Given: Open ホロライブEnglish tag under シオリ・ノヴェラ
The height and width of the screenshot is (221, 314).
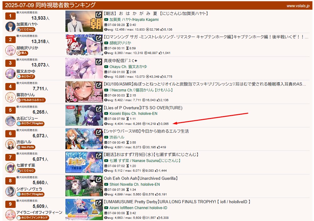Looking at the screenshot, I should (30, 194).
